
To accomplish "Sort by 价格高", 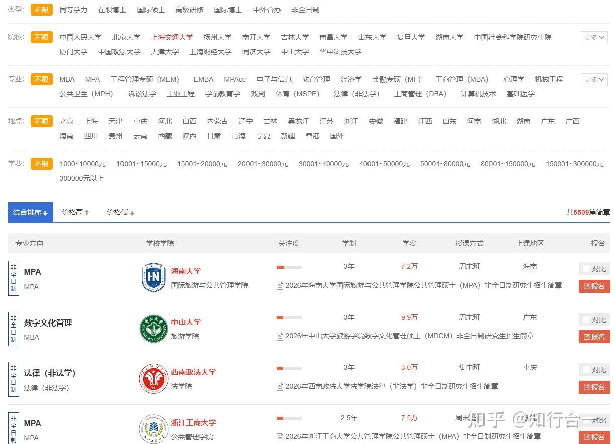I will click(75, 213).
